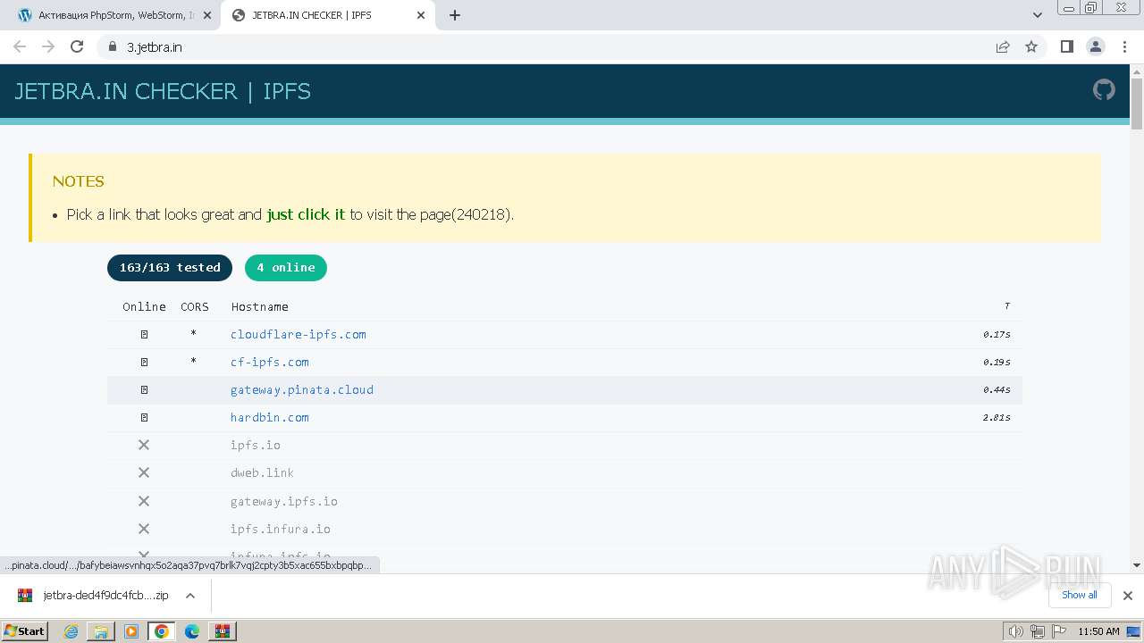Bookmark this page with the star icon
Screen dimensions: 1144x643
coord(1031,46)
